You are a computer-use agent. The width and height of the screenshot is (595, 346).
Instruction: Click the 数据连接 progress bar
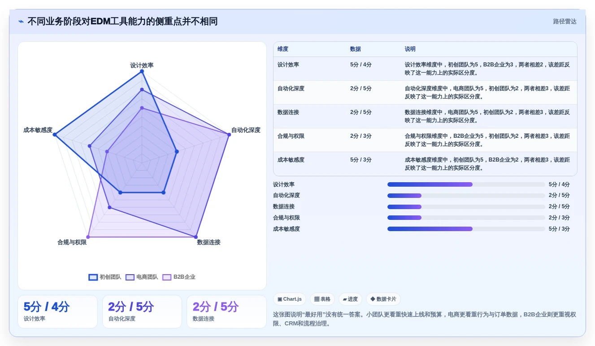point(466,207)
